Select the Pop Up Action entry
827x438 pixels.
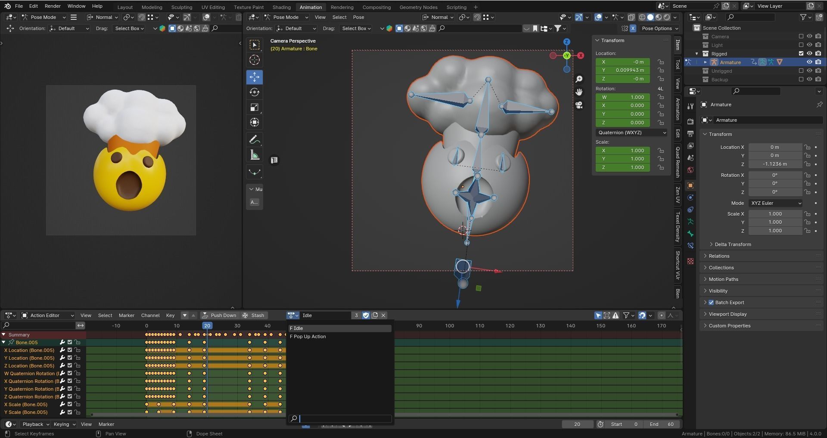pos(340,336)
